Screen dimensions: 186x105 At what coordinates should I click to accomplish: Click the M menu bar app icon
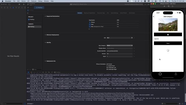point(149,1)
